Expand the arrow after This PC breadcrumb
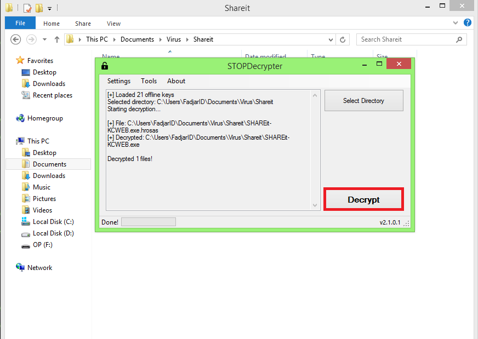The height and width of the screenshot is (339, 478). click(x=115, y=39)
